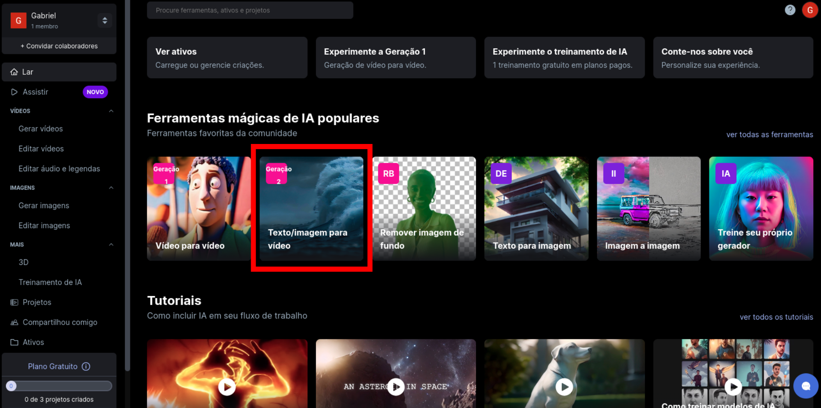The width and height of the screenshot is (821, 408).
Task: Open the Gabriel workspace switcher arrows
Action: (x=105, y=20)
